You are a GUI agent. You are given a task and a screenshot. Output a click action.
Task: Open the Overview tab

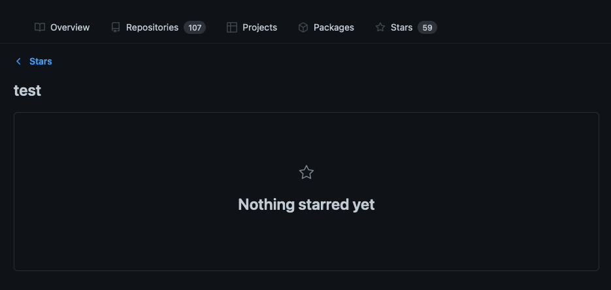[70, 27]
